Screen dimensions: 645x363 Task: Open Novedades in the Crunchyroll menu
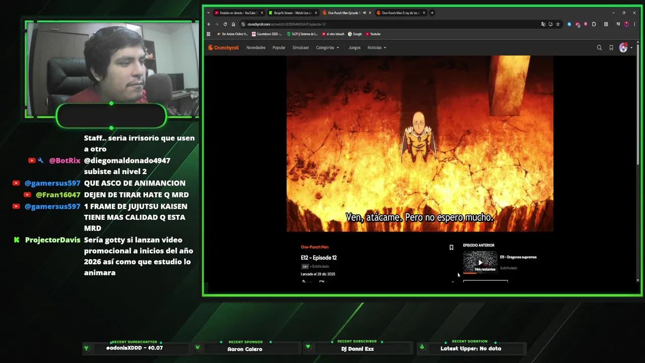click(x=256, y=47)
